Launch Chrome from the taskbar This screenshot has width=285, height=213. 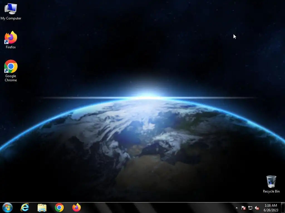click(x=59, y=207)
